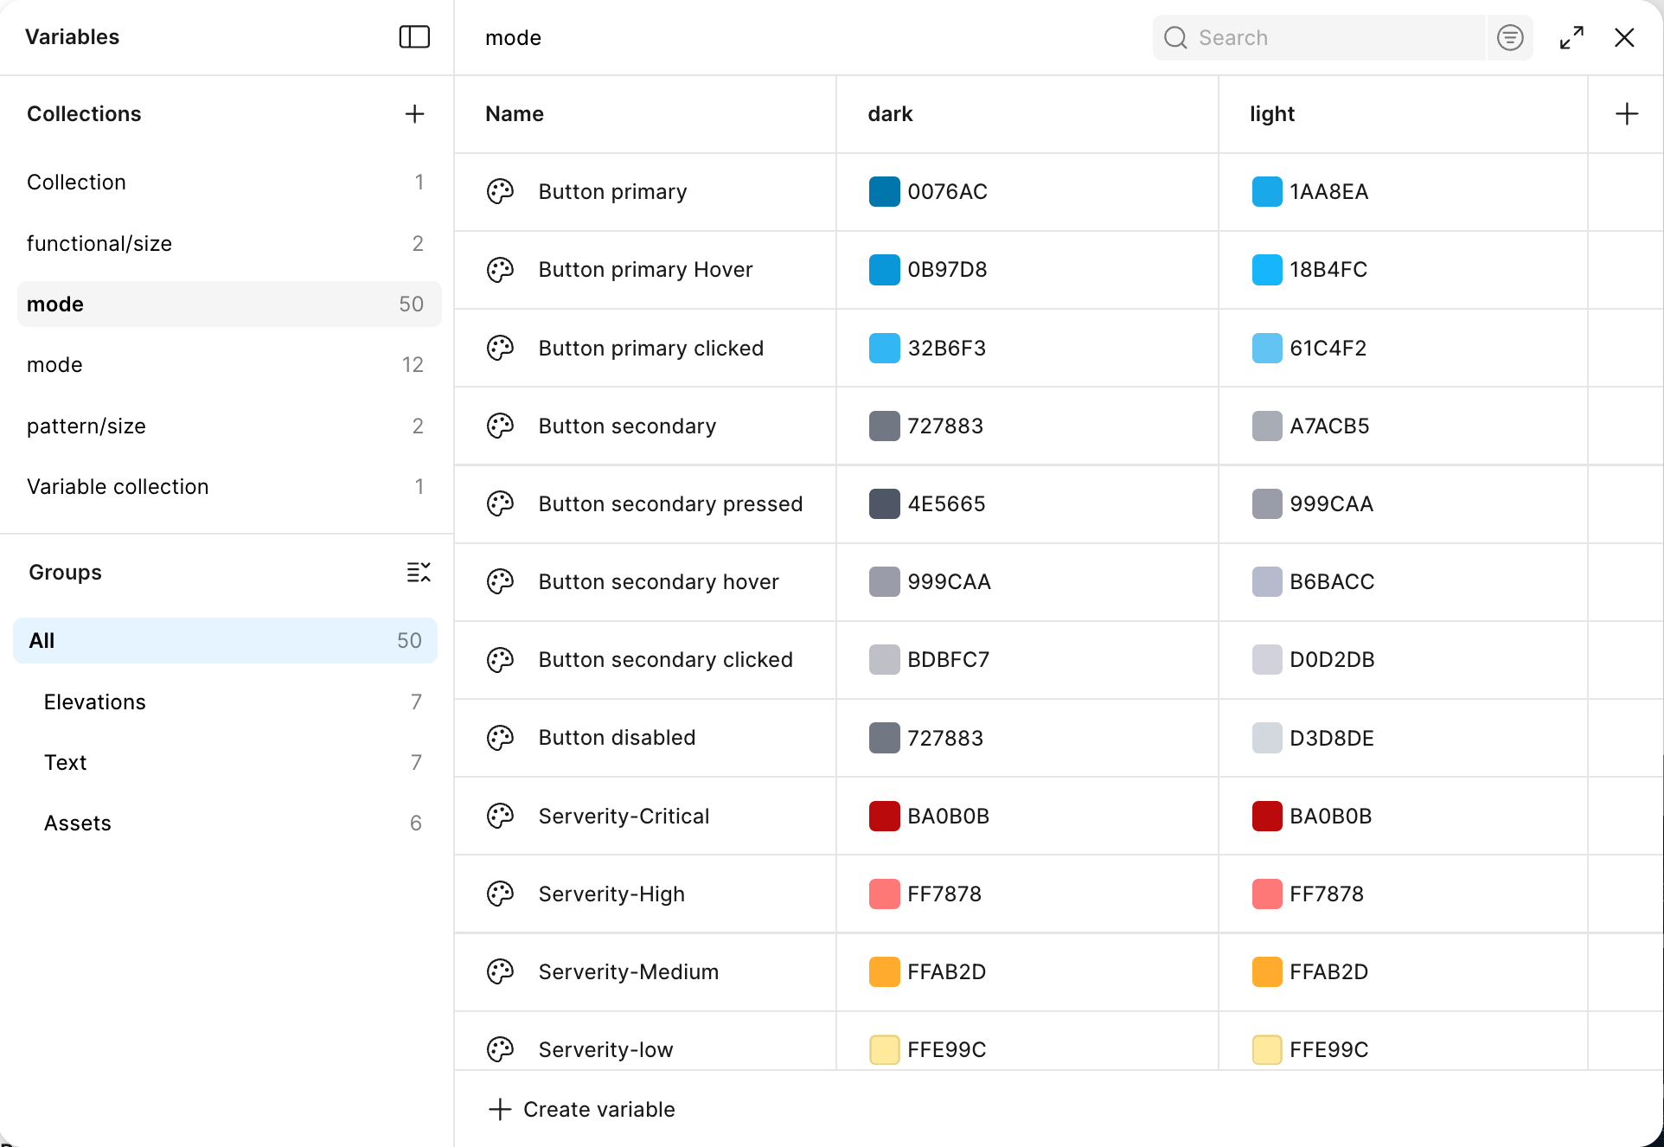Click palette icon beside Button primary
Screen dimensions: 1664x1147
coord(500,192)
